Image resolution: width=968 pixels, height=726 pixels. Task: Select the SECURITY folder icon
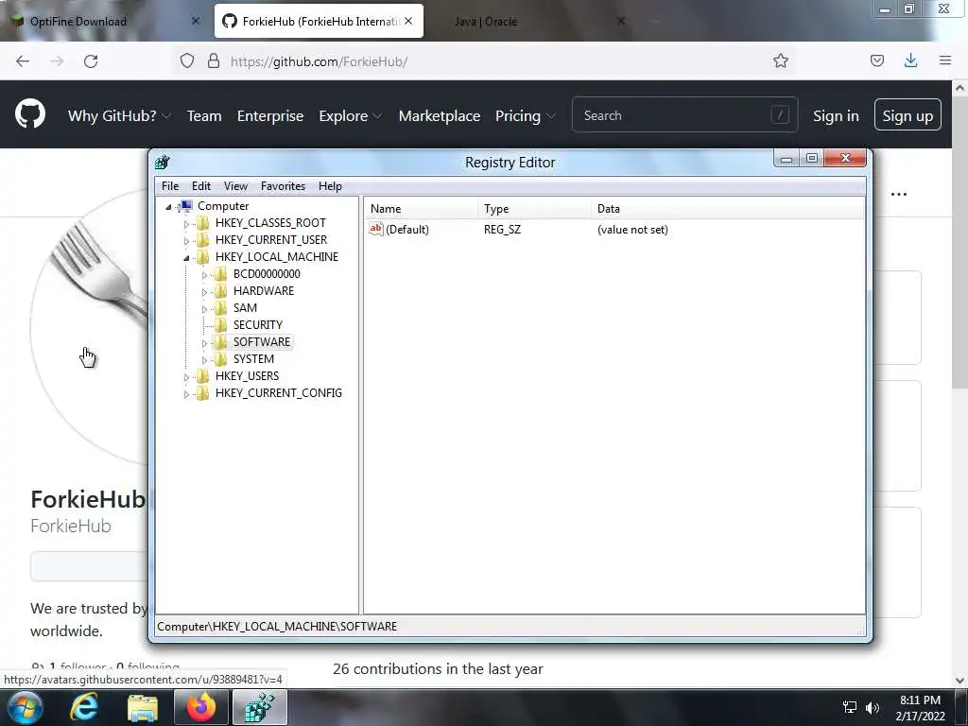tap(220, 325)
